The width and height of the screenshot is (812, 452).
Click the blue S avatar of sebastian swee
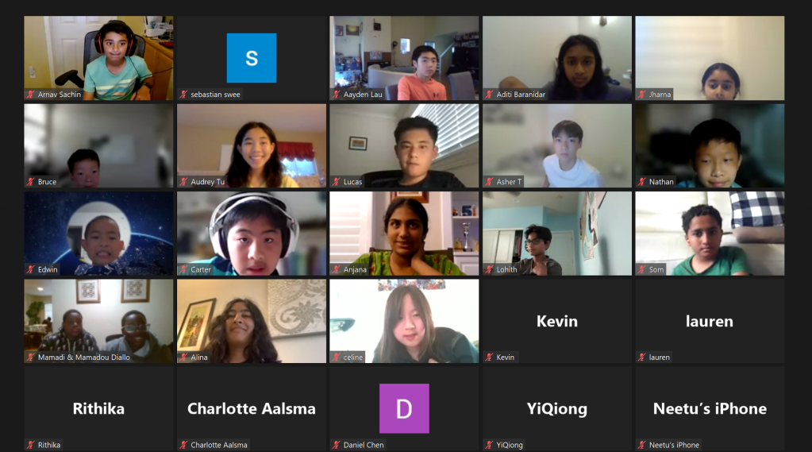252,58
